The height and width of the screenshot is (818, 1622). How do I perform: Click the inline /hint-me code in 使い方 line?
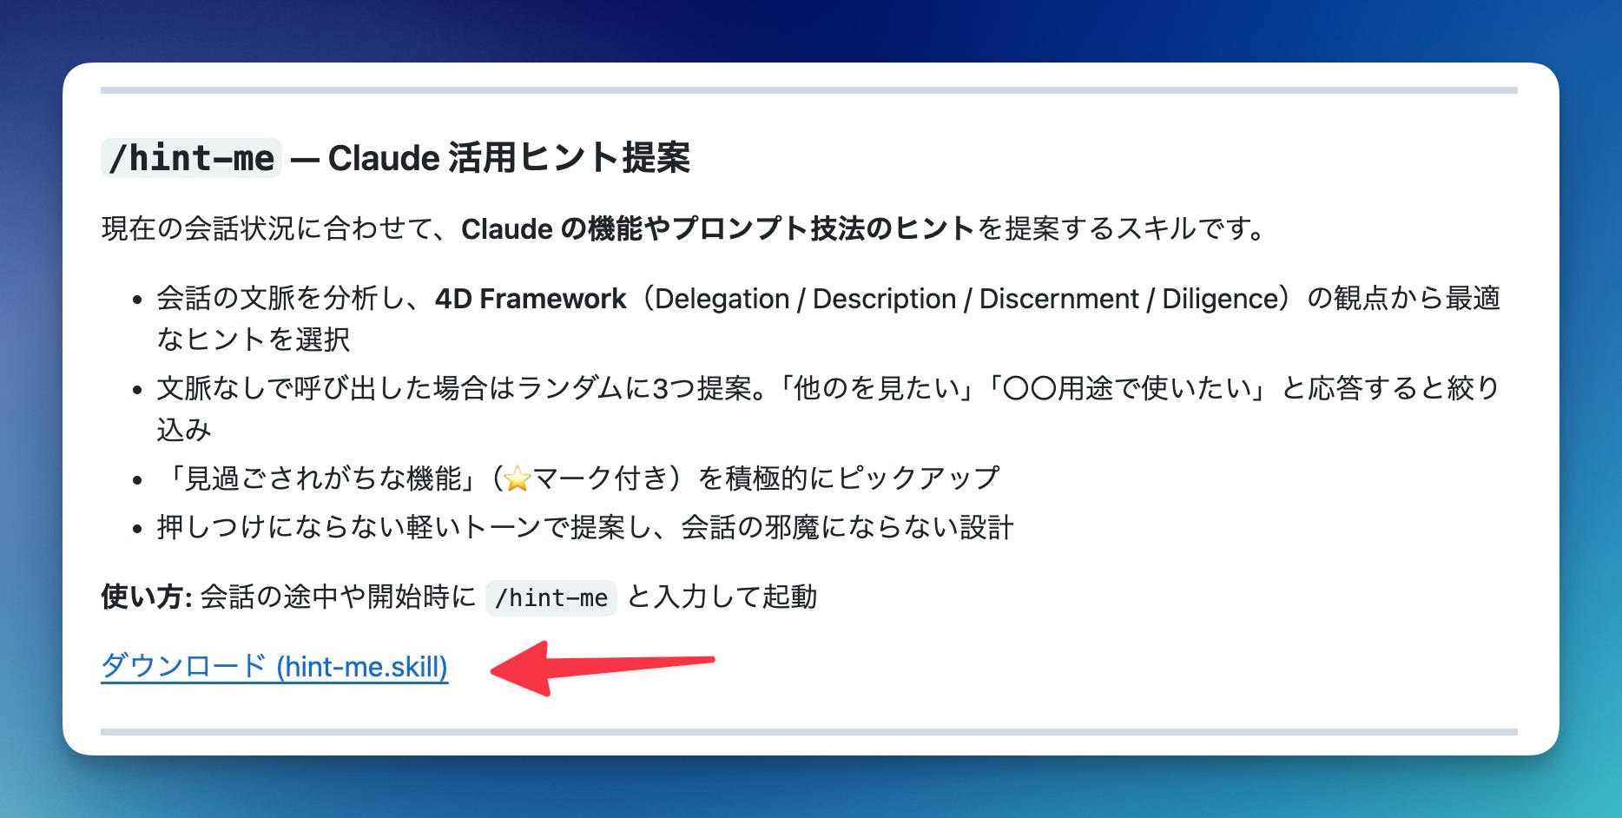551,597
